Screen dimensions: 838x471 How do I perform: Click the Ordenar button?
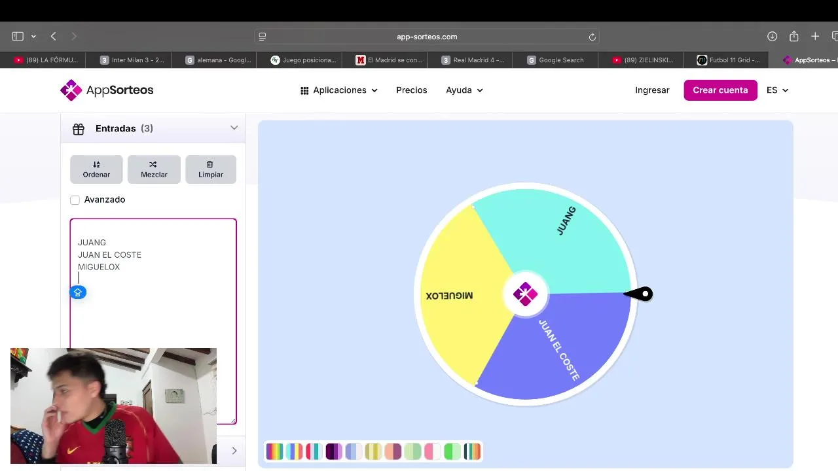(x=96, y=169)
